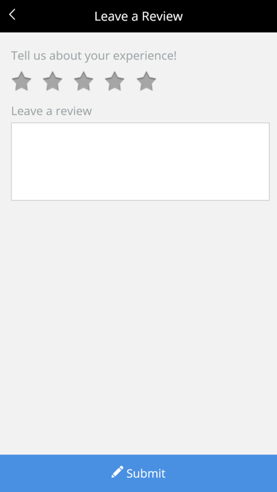Click the "Leave a review" field label
This screenshot has width=277, height=492.
pos(52,111)
